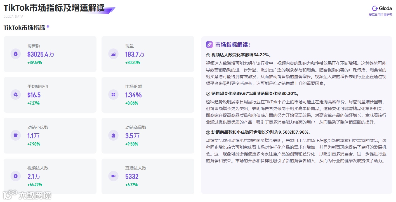Click the info dot next to TikTok市场指标

48,27
